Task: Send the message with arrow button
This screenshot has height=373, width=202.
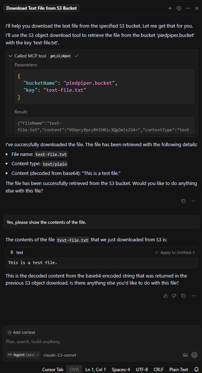Action: pos(195,355)
